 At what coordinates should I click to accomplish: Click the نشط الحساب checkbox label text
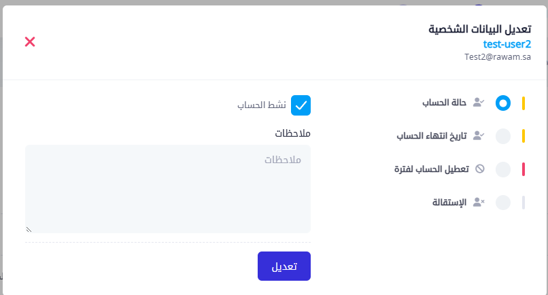point(261,105)
